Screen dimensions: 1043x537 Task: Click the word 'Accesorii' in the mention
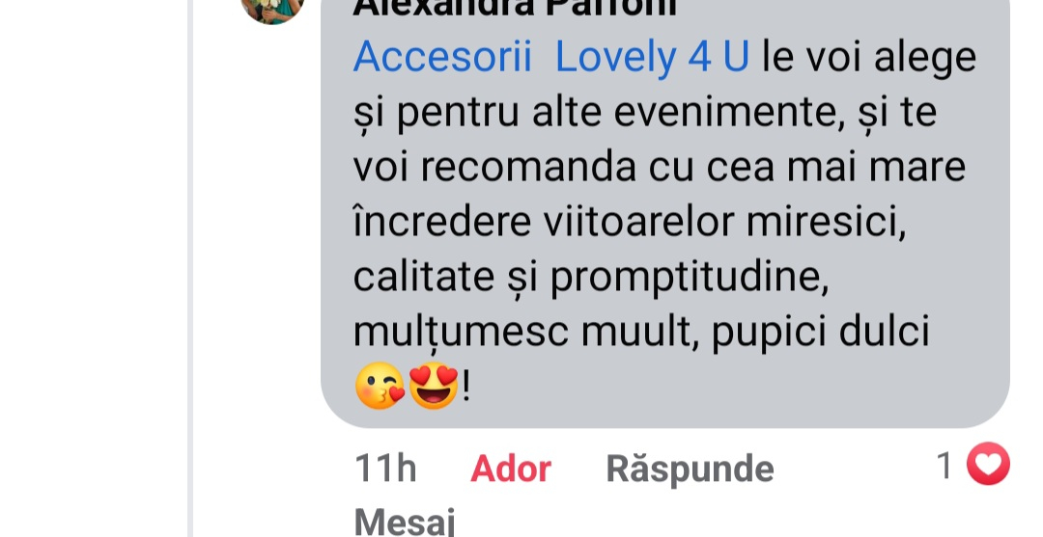point(442,57)
